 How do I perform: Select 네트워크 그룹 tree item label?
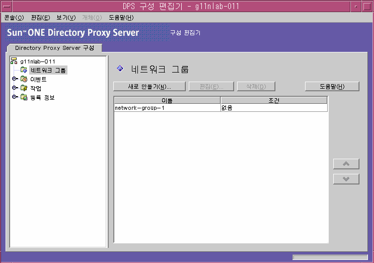coord(48,70)
